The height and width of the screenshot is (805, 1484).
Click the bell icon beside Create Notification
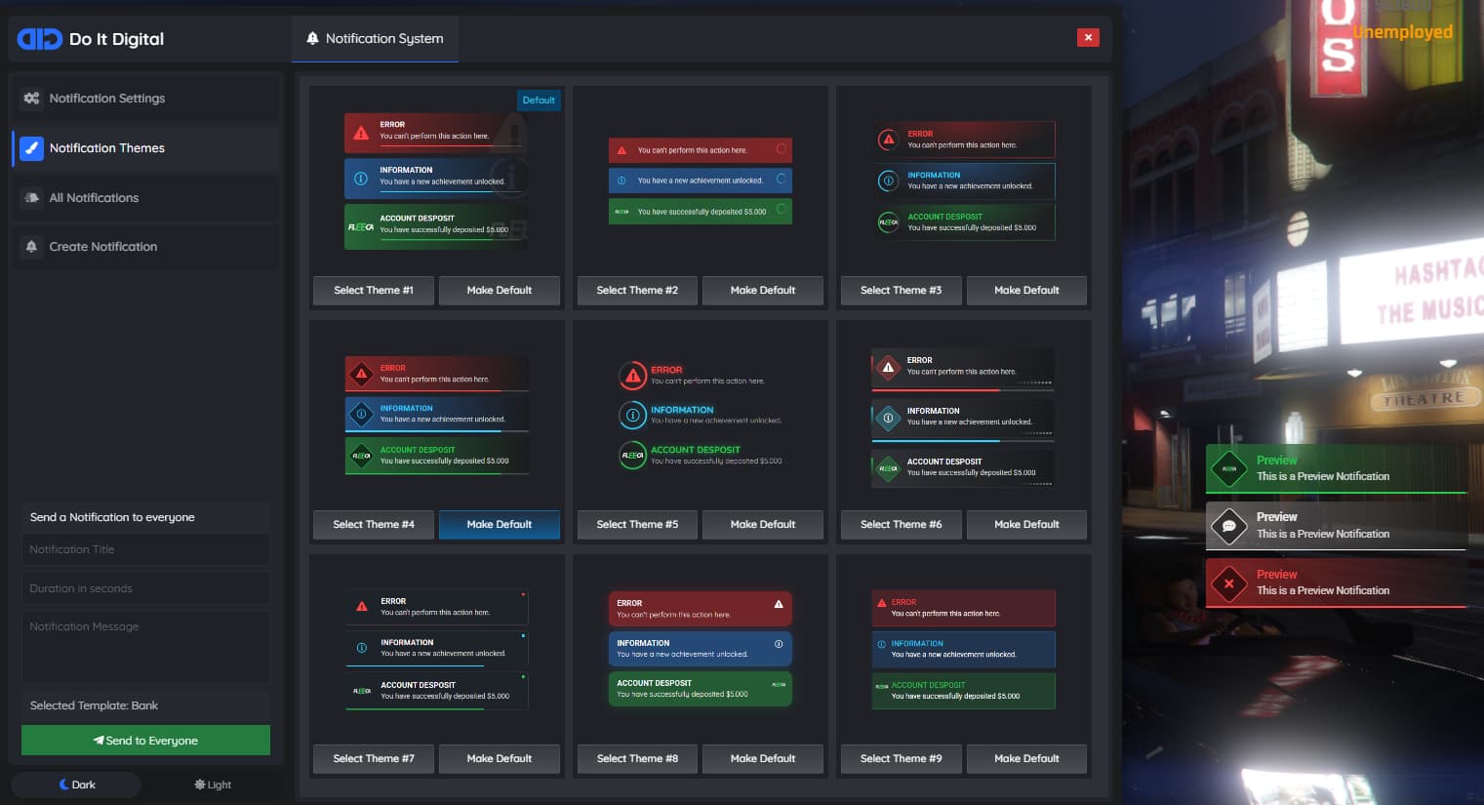(31, 246)
